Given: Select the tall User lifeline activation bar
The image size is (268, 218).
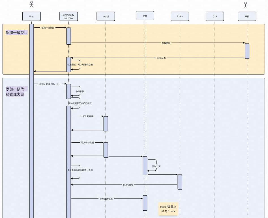Looking at the screenshot, I should [31, 121].
